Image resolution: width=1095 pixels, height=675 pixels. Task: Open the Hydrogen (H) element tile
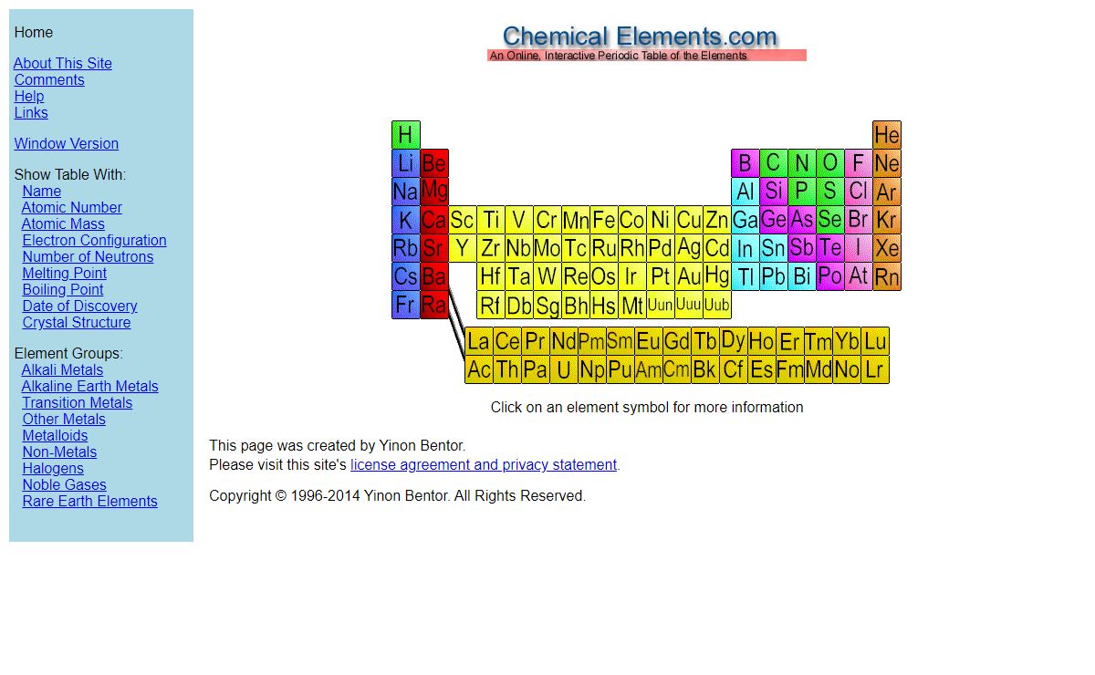[x=405, y=135]
